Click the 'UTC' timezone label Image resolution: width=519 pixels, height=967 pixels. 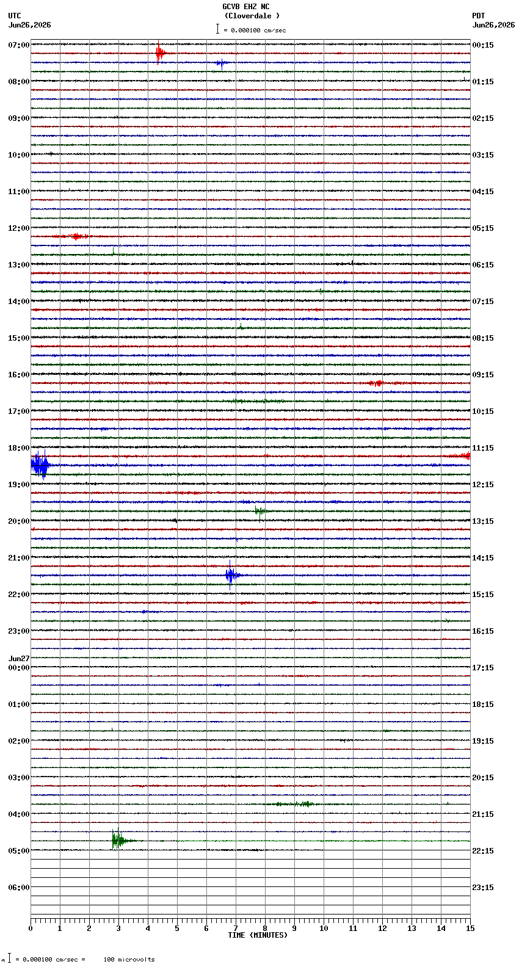[15, 16]
